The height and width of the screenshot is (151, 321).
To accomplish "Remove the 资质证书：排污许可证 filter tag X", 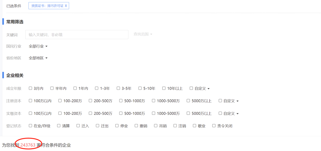I will 66,6.
